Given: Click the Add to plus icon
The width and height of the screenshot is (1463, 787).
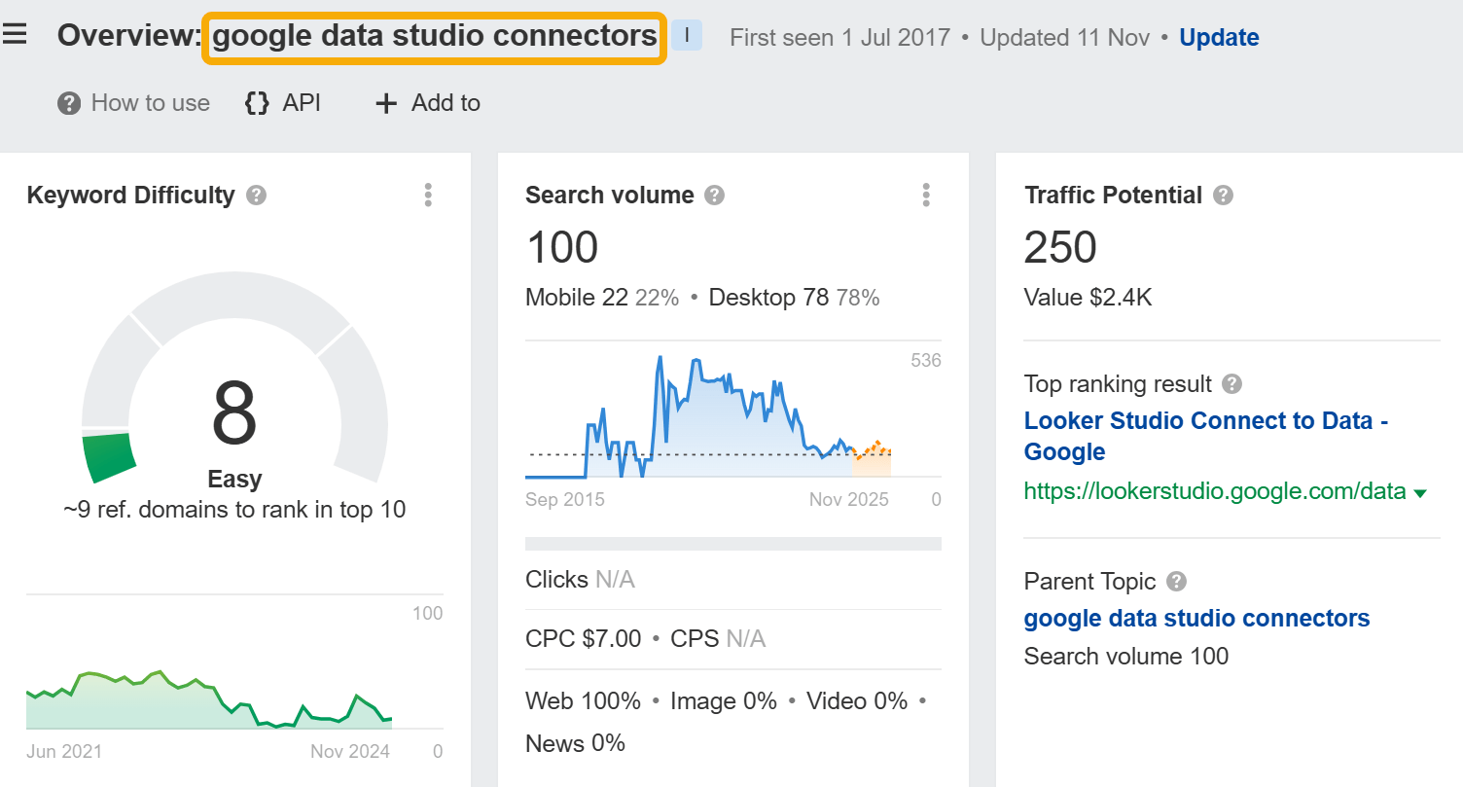Looking at the screenshot, I should click(x=385, y=103).
